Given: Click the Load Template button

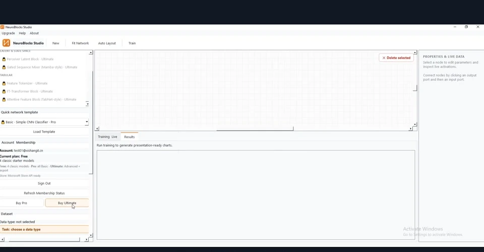Looking at the screenshot, I should (44, 132).
